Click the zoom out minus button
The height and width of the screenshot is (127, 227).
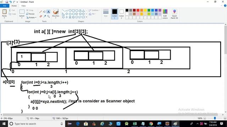(x=205, y=118)
